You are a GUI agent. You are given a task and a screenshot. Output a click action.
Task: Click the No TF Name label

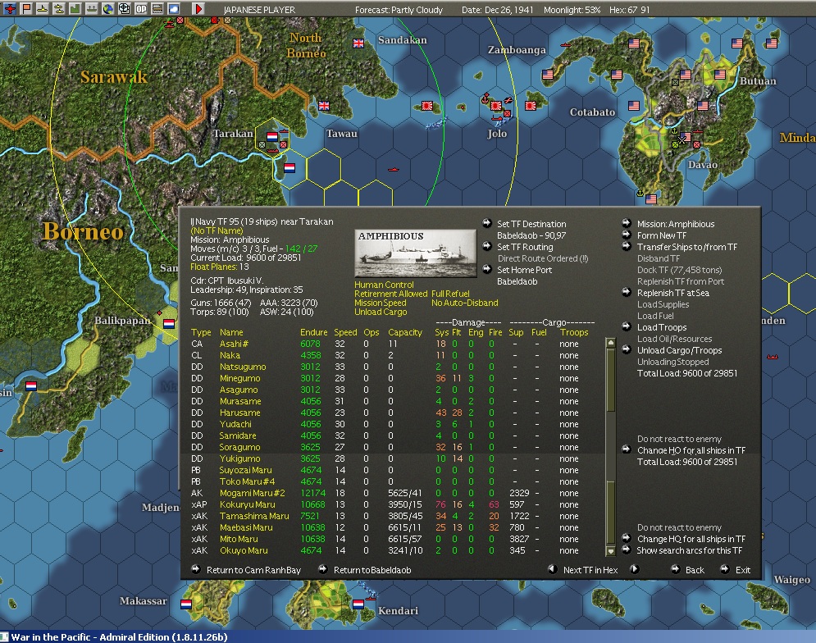point(217,230)
